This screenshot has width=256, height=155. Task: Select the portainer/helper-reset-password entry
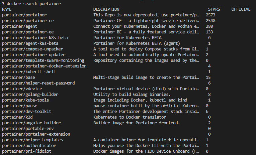pyautogui.click(x=38, y=83)
